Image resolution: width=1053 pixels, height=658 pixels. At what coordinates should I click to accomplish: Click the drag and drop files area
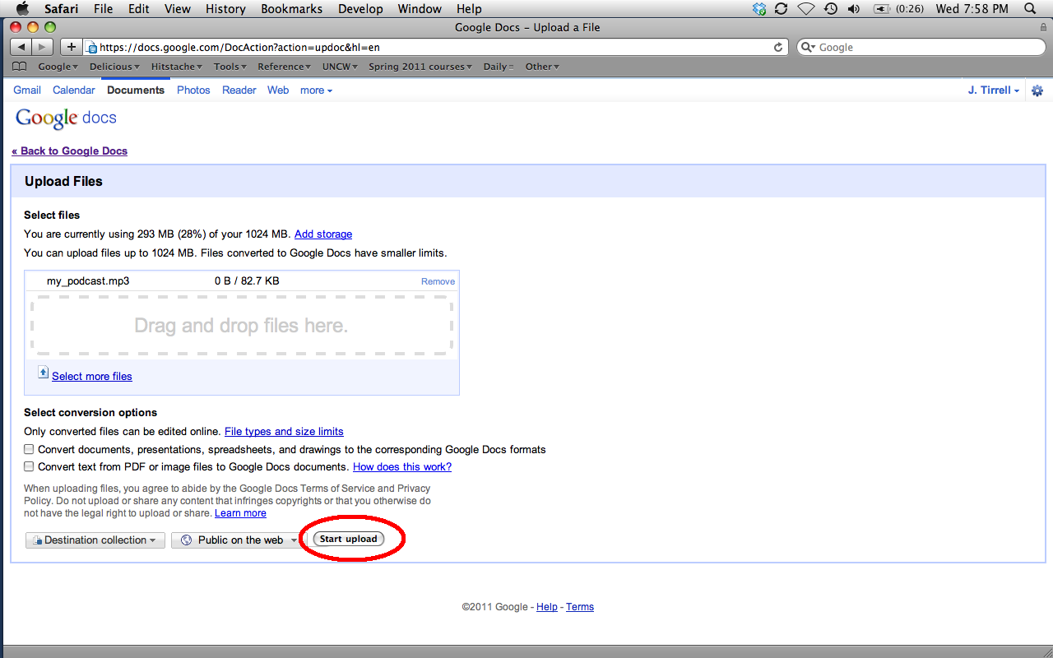coord(242,326)
